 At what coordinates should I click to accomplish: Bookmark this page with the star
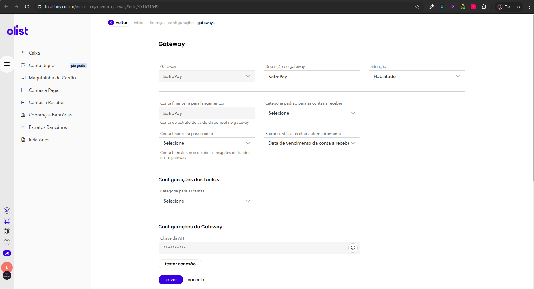[x=417, y=7]
